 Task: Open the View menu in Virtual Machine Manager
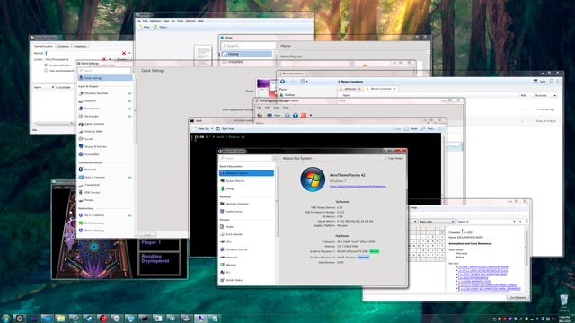(x=276, y=108)
